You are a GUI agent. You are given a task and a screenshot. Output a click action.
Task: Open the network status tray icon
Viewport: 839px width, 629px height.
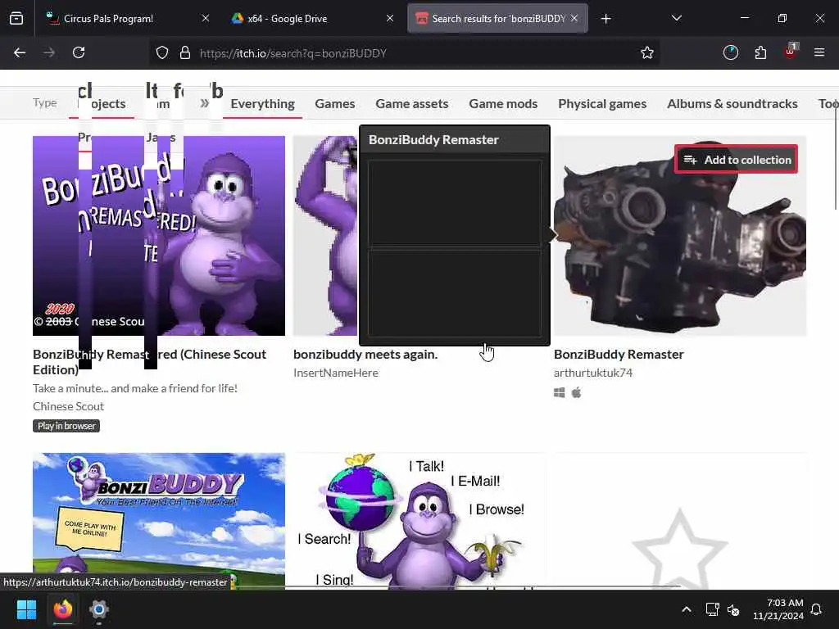point(712,609)
